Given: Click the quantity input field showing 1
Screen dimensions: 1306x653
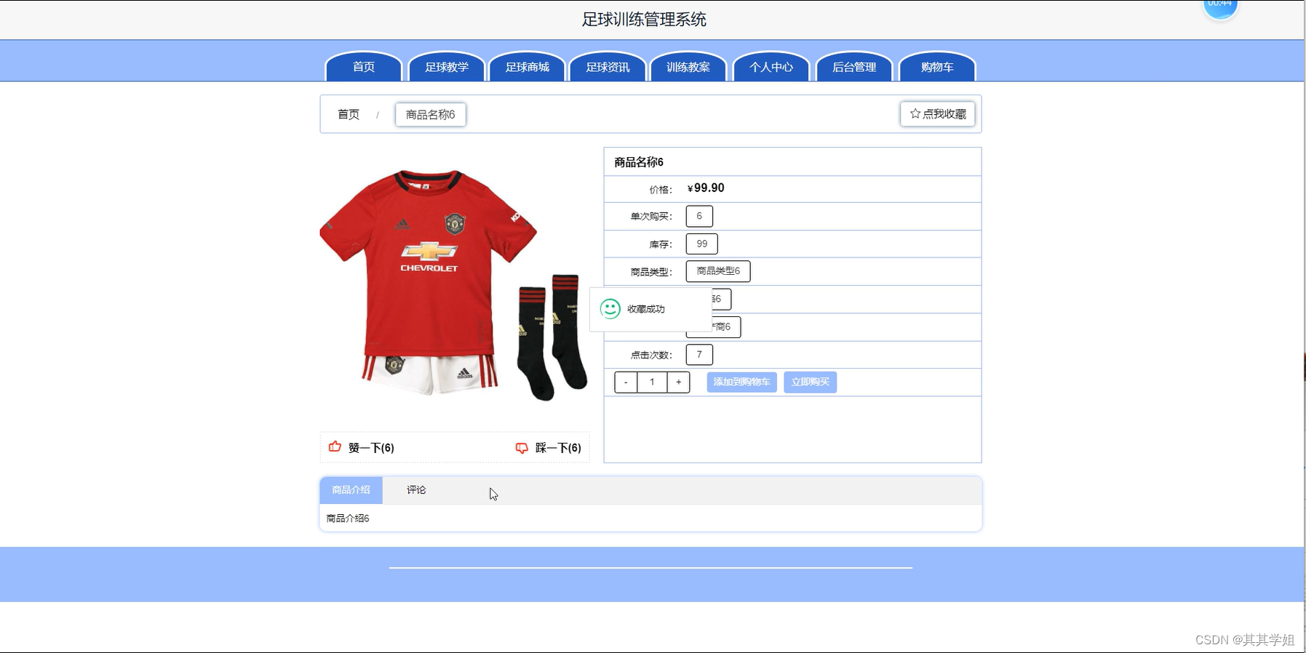Looking at the screenshot, I should [x=652, y=382].
